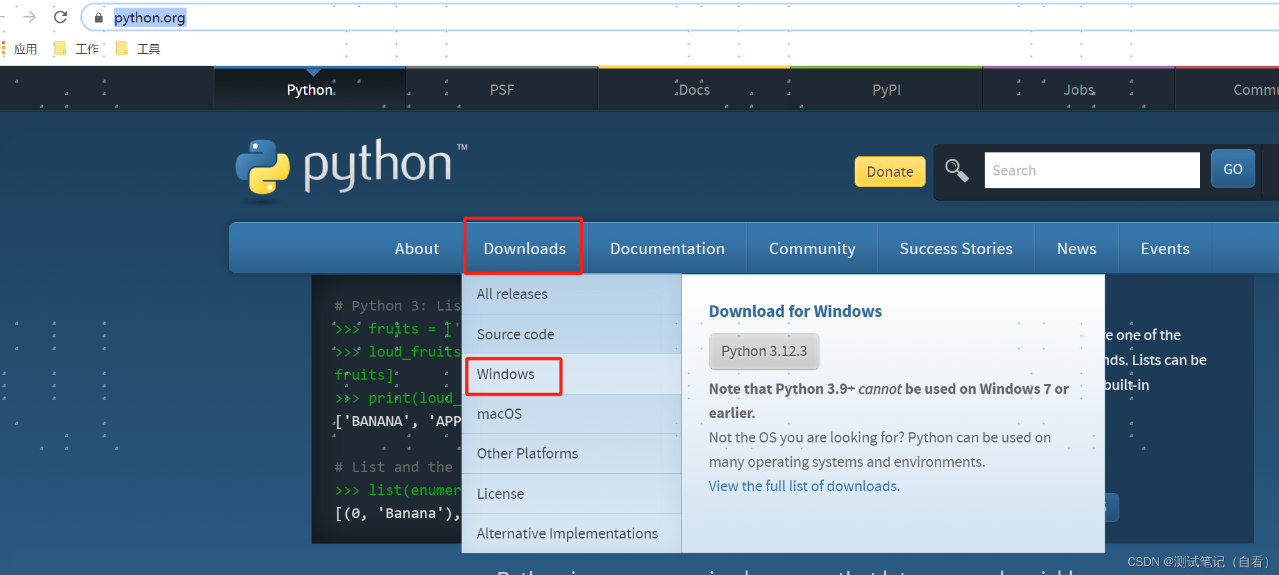Choose All releases in Downloads menu
Viewport: 1279px width, 575px height.
[571, 294]
